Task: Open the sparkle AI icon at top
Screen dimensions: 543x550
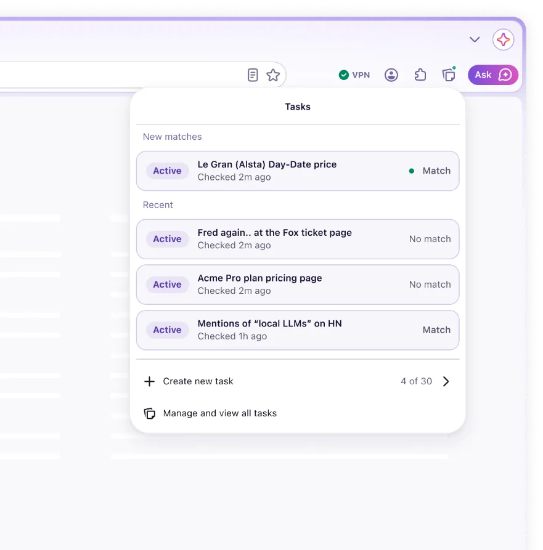Action: 503,39
